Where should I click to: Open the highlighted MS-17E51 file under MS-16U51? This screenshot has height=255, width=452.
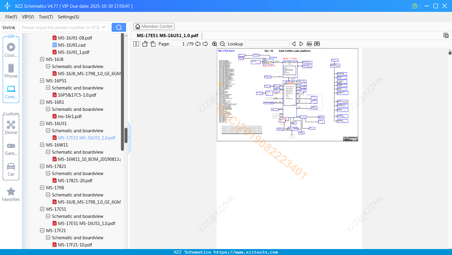tap(87, 138)
